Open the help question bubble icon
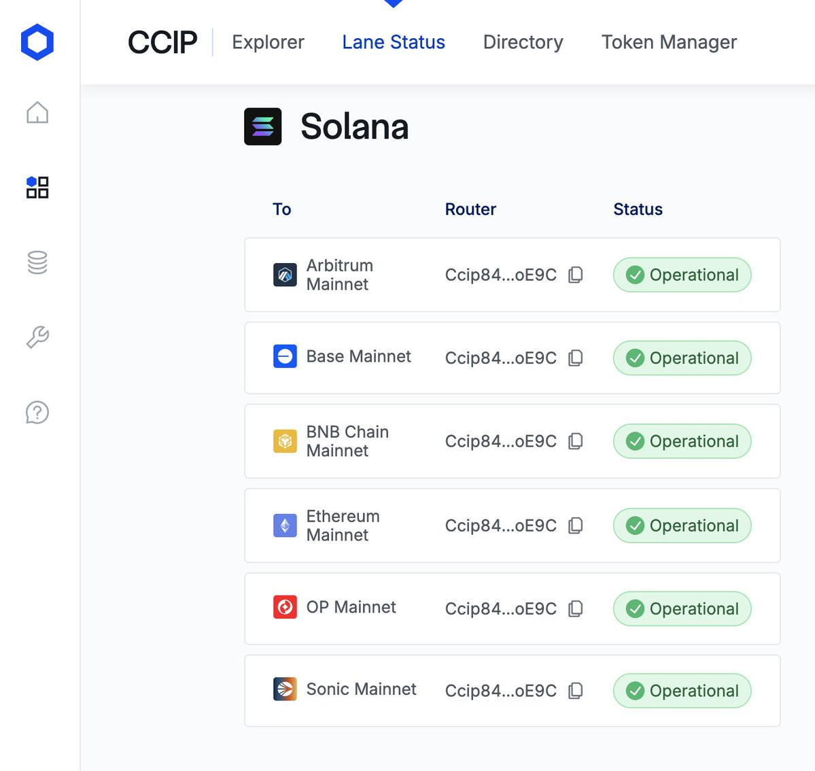The width and height of the screenshot is (815, 771). click(x=37, y=412)
